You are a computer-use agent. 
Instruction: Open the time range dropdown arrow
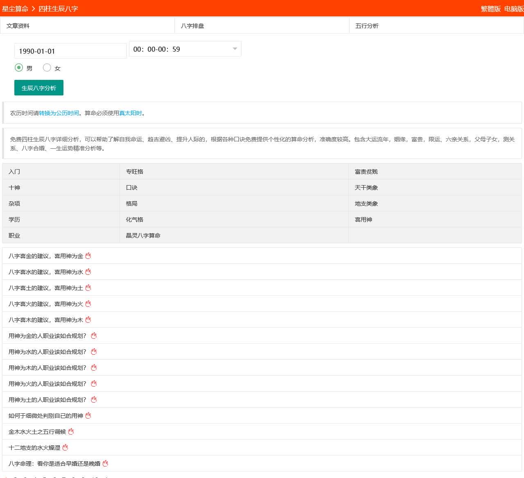(235, 49)
